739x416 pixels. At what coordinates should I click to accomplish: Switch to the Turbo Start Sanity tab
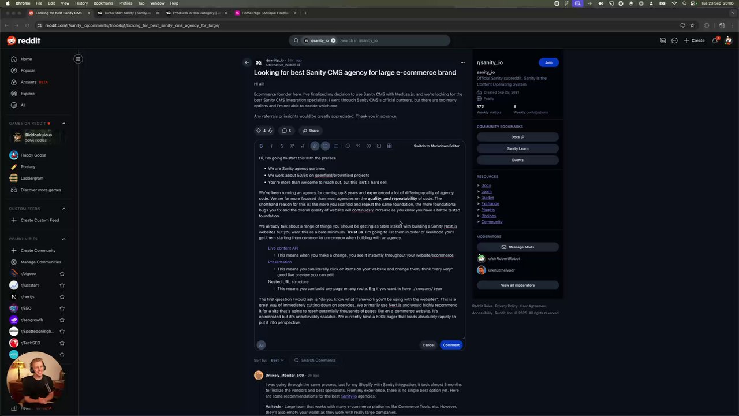click(127, 13)
